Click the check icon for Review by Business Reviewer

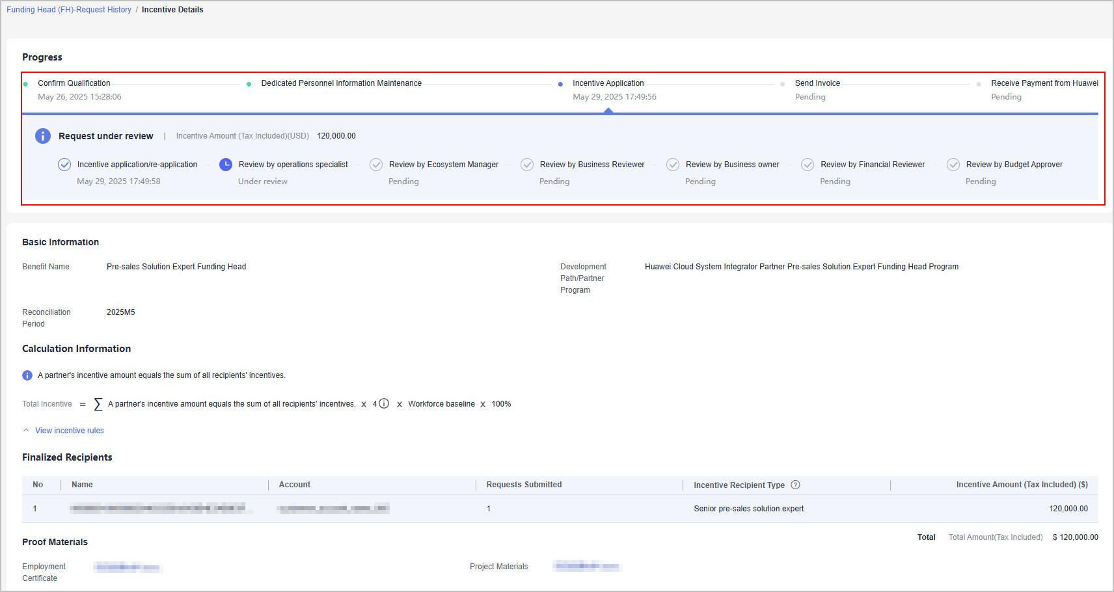click(527, 165)
